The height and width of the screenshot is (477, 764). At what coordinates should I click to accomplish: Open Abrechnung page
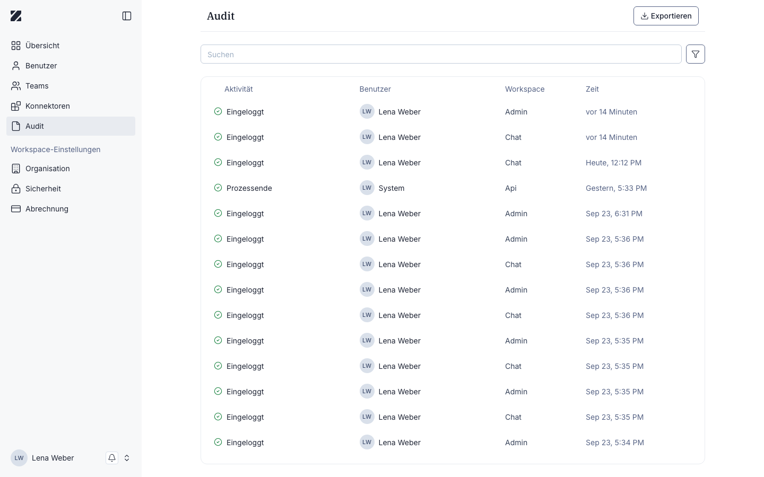click(x=71, y=209)
